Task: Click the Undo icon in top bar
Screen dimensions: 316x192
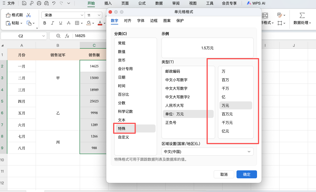Action: coord(54,3)
